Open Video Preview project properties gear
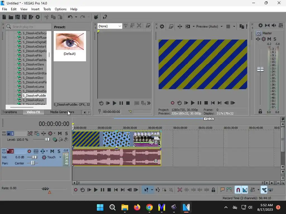This screenshot has height=214, width=286. click(162, 26)
